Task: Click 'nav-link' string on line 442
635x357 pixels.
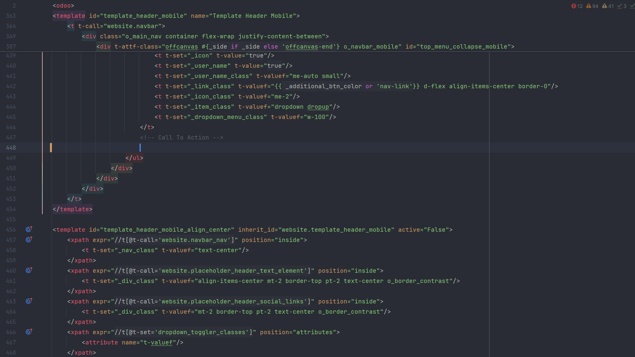Action: tap(395, 86)
